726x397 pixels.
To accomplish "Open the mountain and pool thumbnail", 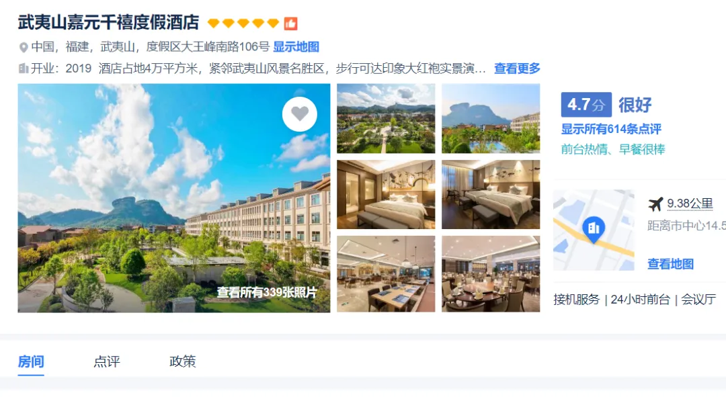I will tap(491, 118).
